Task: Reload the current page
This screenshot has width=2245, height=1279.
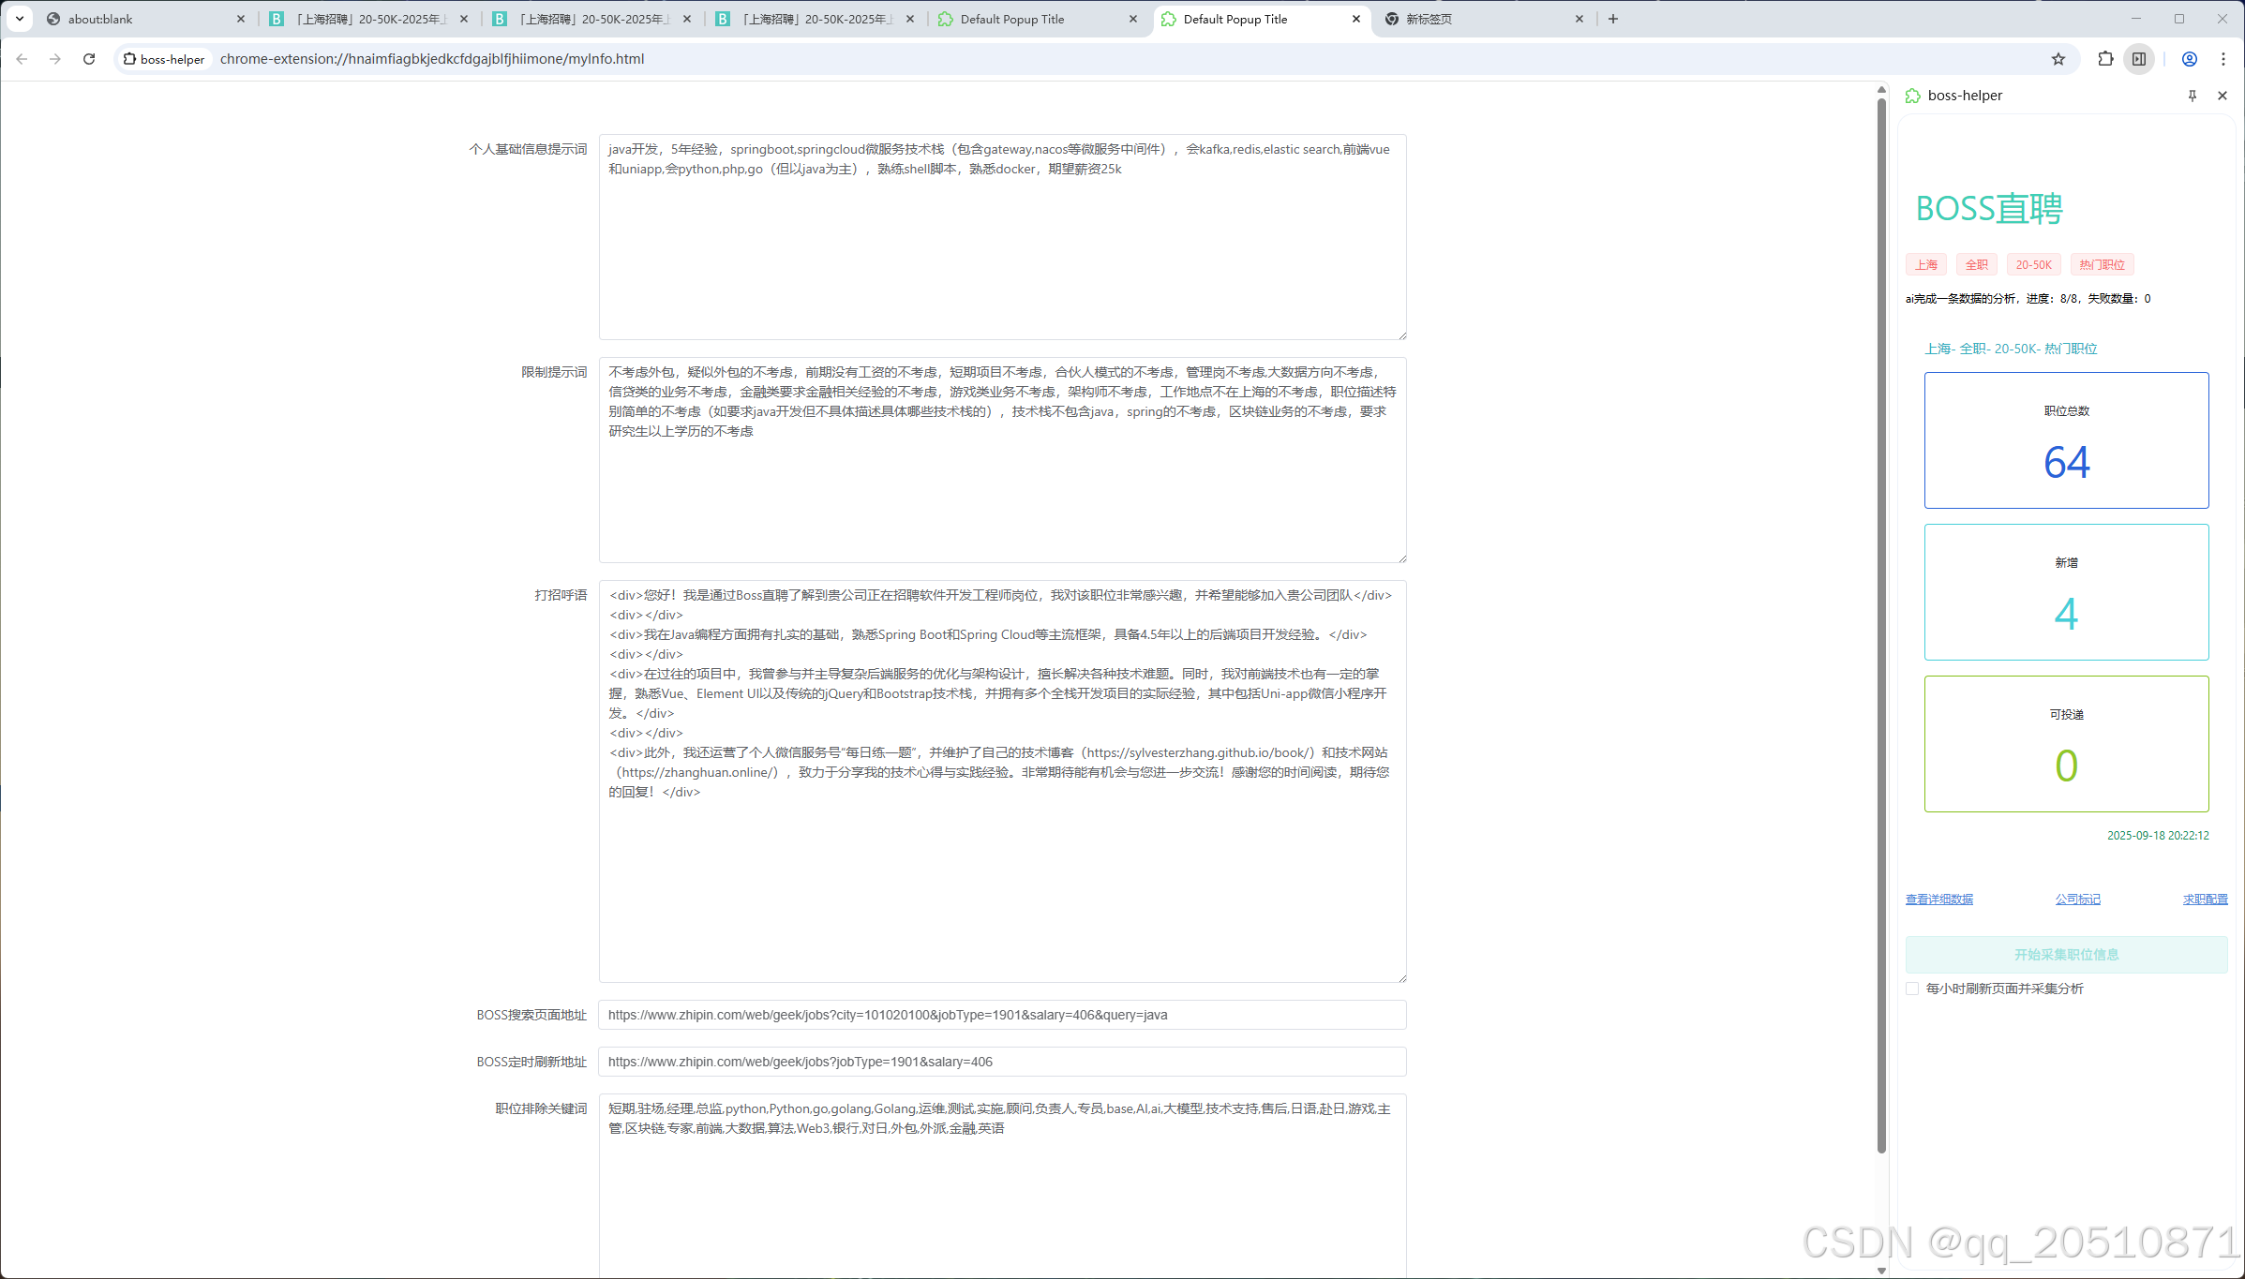Action: click(x=89, y=59)
